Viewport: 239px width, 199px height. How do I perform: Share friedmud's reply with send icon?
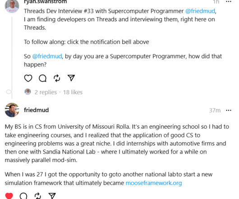[x=52, y=196]
